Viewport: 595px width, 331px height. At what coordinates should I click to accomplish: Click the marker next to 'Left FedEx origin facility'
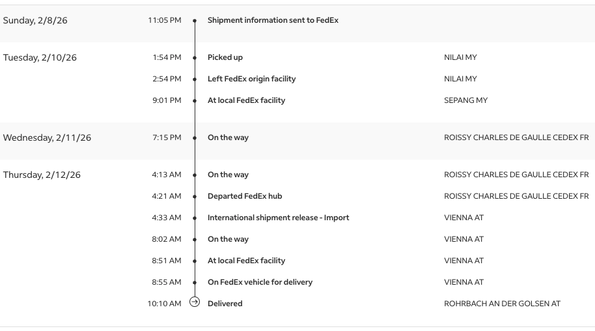coord(195,79)
